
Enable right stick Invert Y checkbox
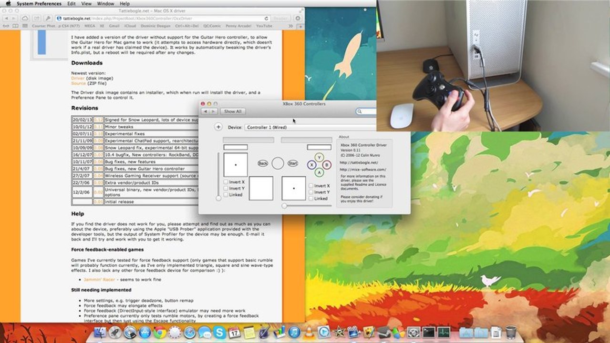pos(311,192)
